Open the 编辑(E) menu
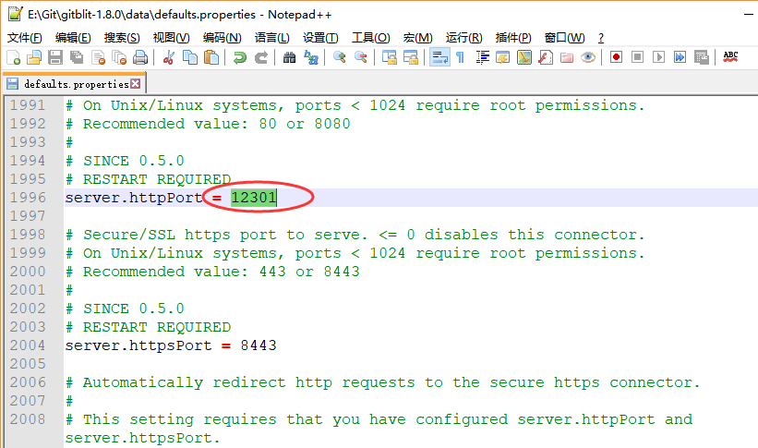The height and width of the screenshot is (448, 758). (73, 38)
